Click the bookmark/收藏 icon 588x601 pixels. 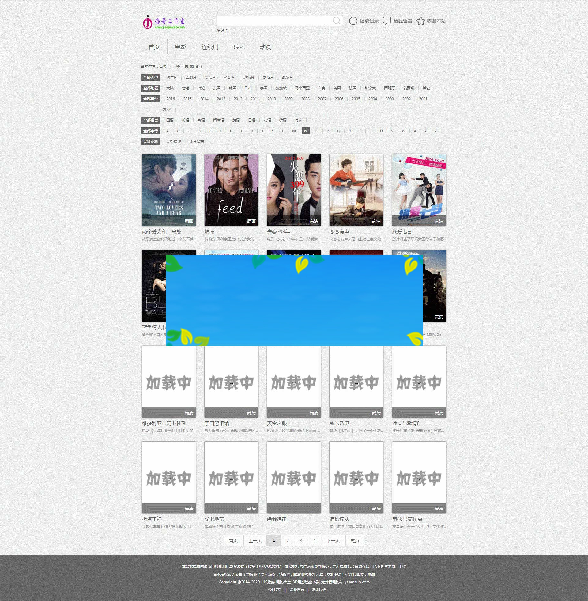tap(420, 21)
